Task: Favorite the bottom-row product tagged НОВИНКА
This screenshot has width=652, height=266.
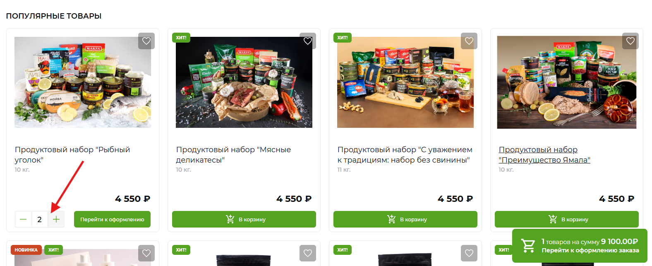Action: 146,253
